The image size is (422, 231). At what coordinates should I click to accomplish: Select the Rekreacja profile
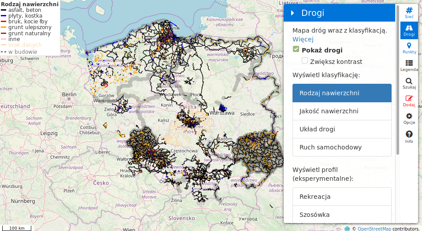[x=342, y=197]
